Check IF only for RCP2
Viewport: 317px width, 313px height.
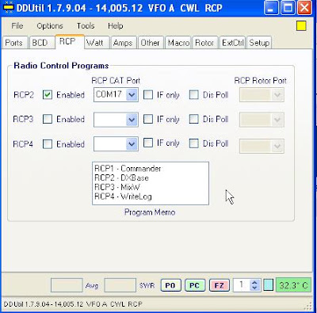pos(148,95)
